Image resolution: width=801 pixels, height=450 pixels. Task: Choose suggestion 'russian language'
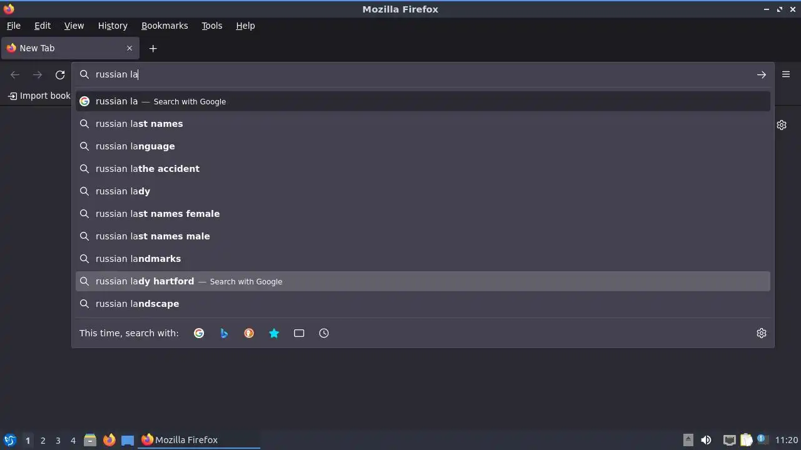423,146
